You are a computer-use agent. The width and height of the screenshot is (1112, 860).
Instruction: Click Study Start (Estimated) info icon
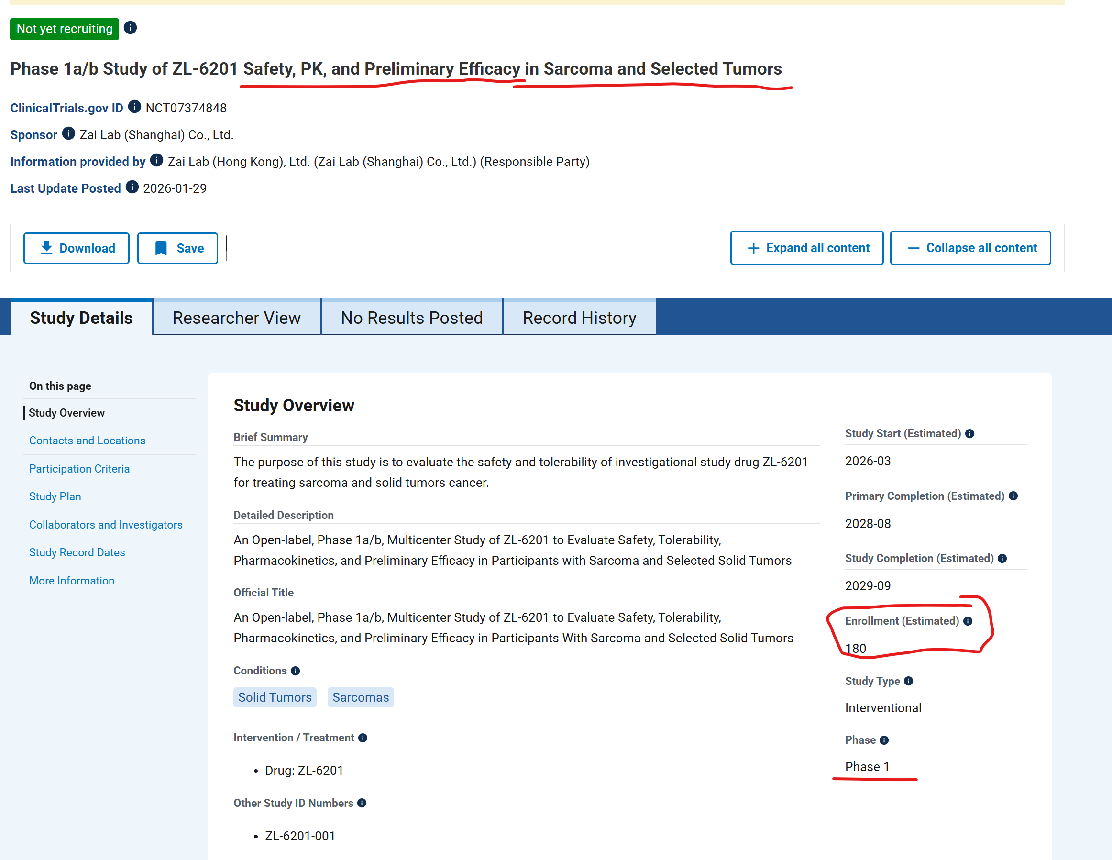pyautogui.click(x=969, y=434)
